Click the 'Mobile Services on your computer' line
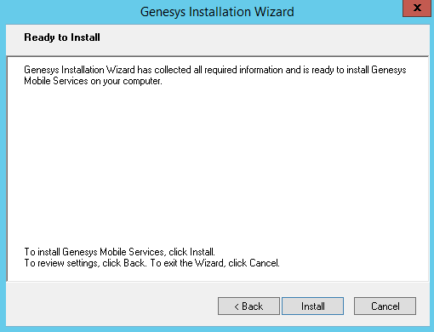The image size is (434, 332). coord(93,81)
